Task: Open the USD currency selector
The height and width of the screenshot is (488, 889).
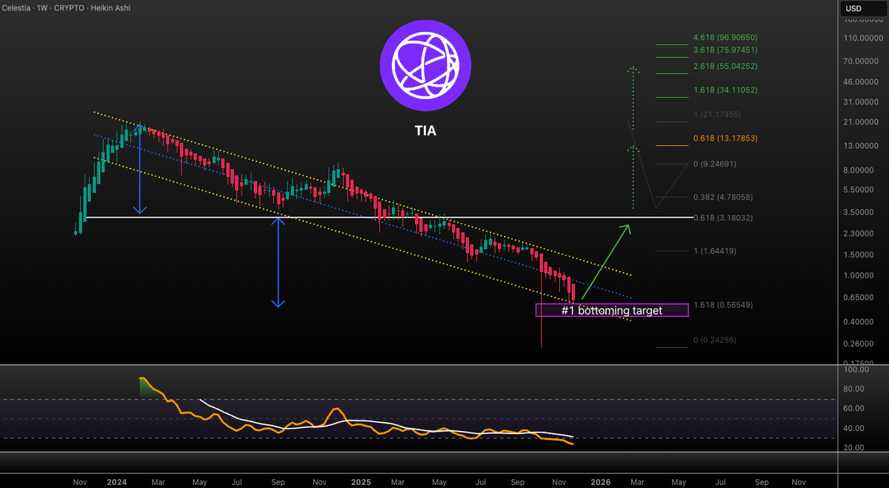Action: 864,9
